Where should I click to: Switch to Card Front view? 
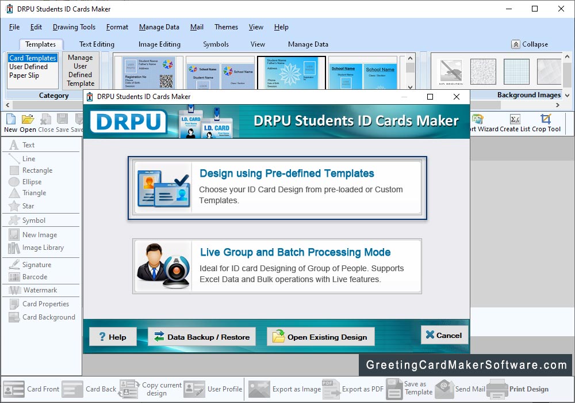coord(31,389)
